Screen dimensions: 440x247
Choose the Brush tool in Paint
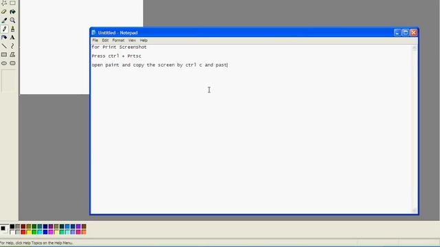[x=12, y=29]
